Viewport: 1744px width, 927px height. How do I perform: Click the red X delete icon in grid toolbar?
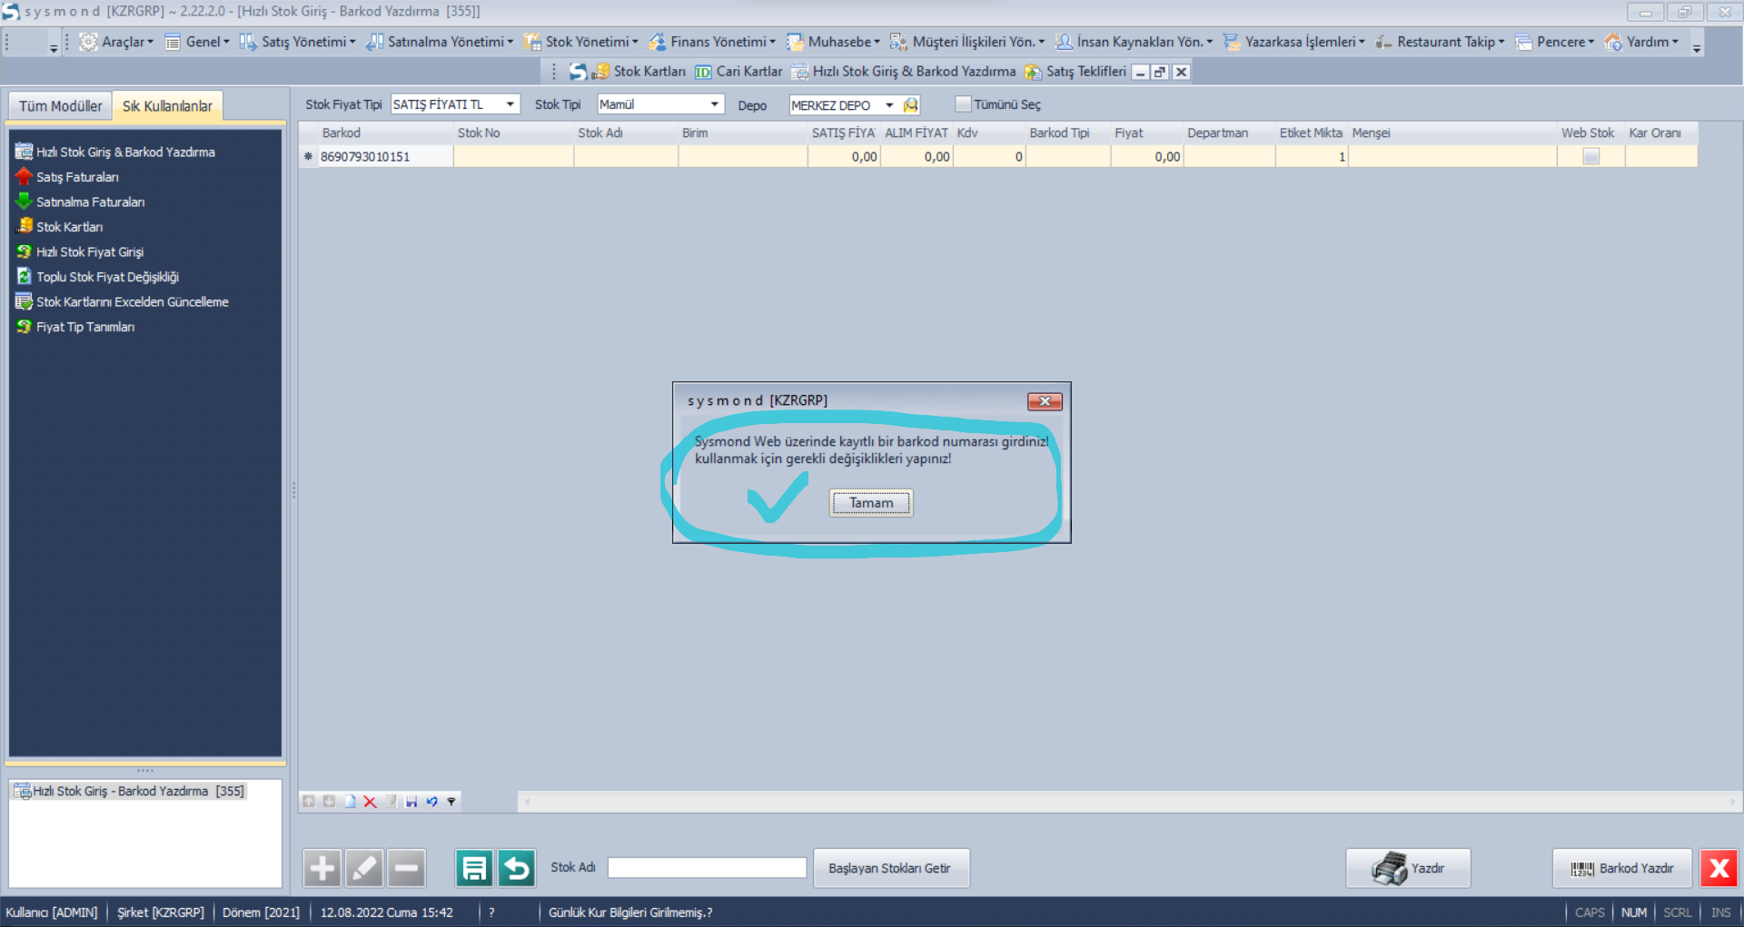[370, 802]
